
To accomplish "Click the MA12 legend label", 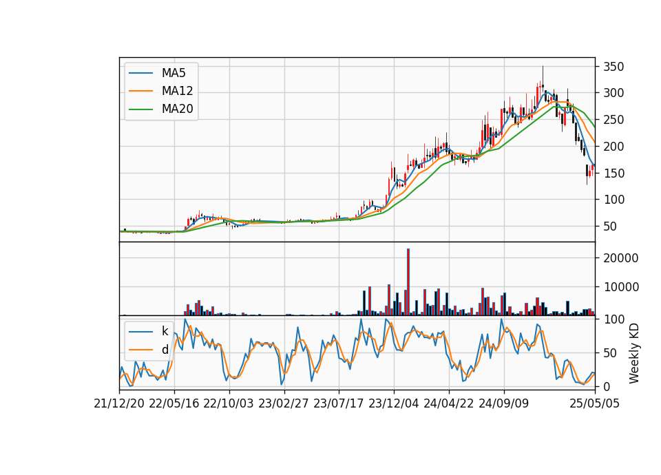I will pyautogui.click(x=177, y=91).
